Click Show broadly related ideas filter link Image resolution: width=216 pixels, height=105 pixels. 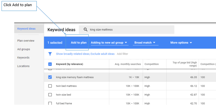85,54
